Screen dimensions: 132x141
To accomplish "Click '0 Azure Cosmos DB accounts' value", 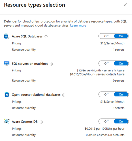I will 105,135.
